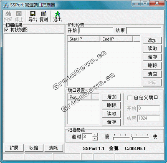Click the 开始 start IP input field
This screenshot has width=167, height=163.
click(x=96, y=30)
